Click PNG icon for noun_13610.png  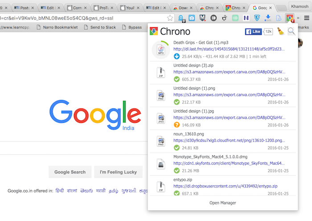pyautogui.click(x=161, y=141)
